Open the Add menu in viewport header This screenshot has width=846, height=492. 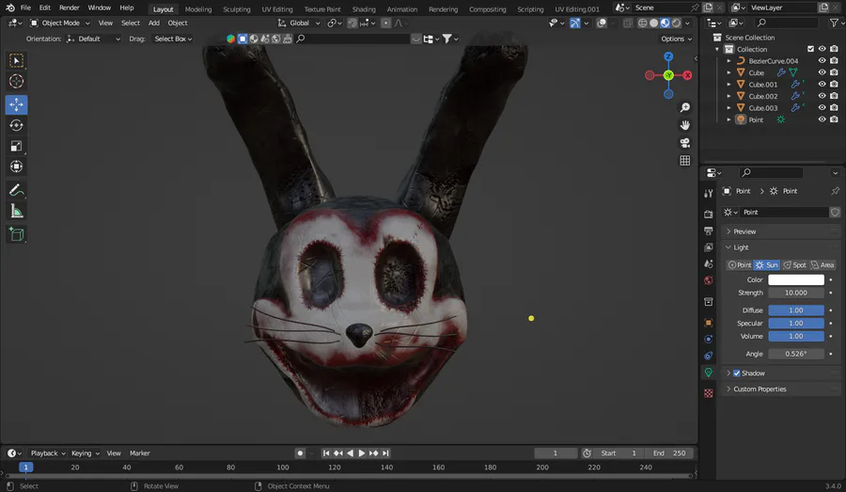coord(154,24)
